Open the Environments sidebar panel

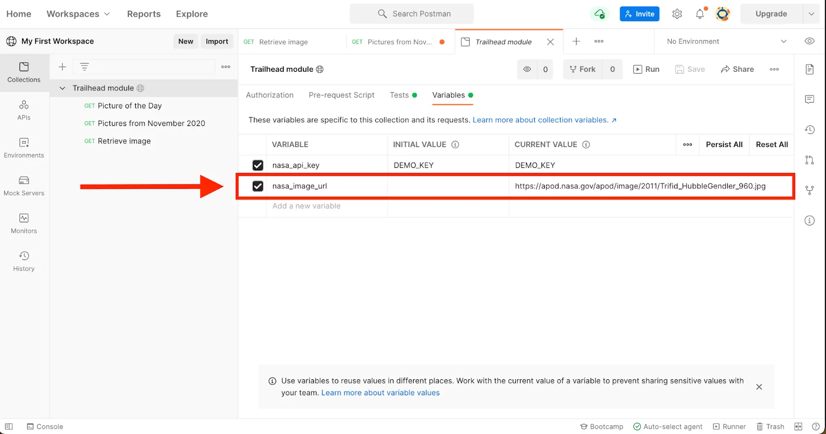[x=24, y=148]
